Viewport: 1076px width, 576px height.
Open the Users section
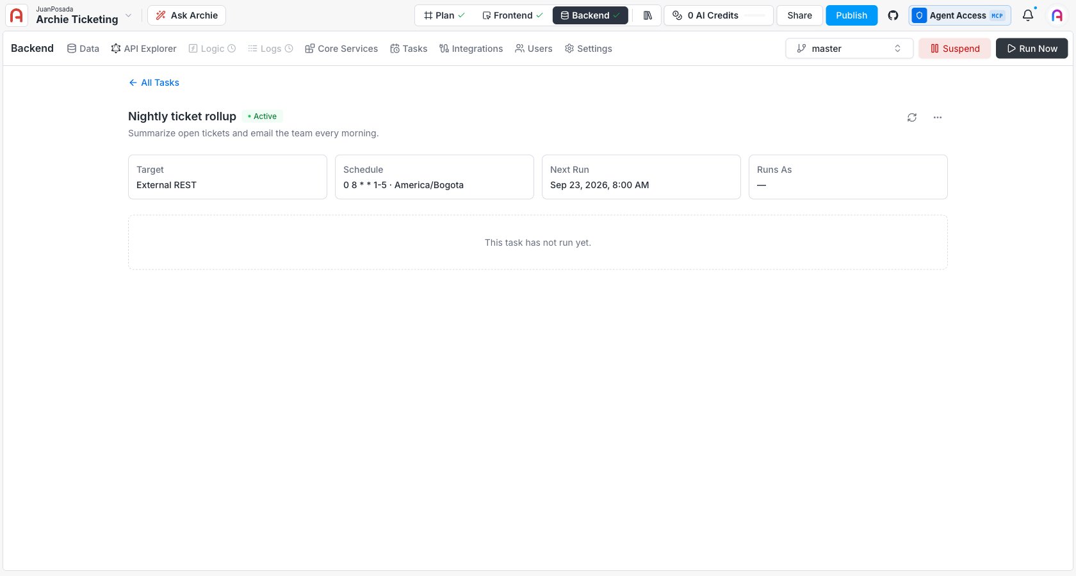534,49
